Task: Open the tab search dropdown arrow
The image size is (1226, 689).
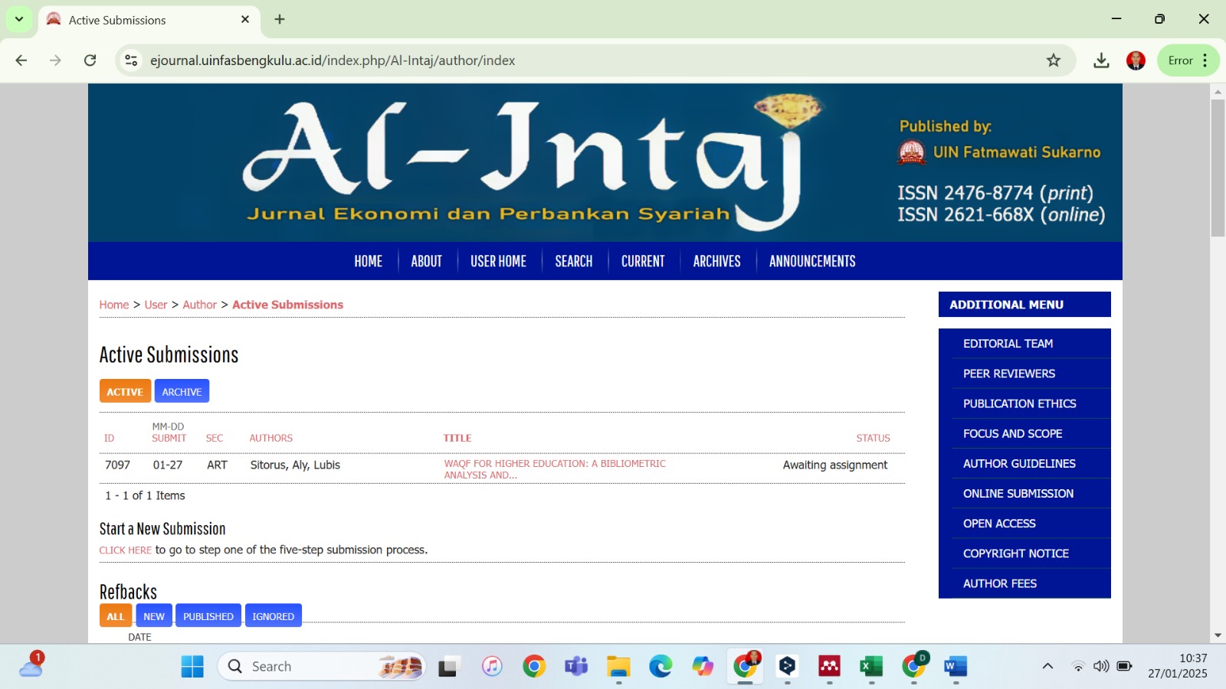Action: coord(19,19)
